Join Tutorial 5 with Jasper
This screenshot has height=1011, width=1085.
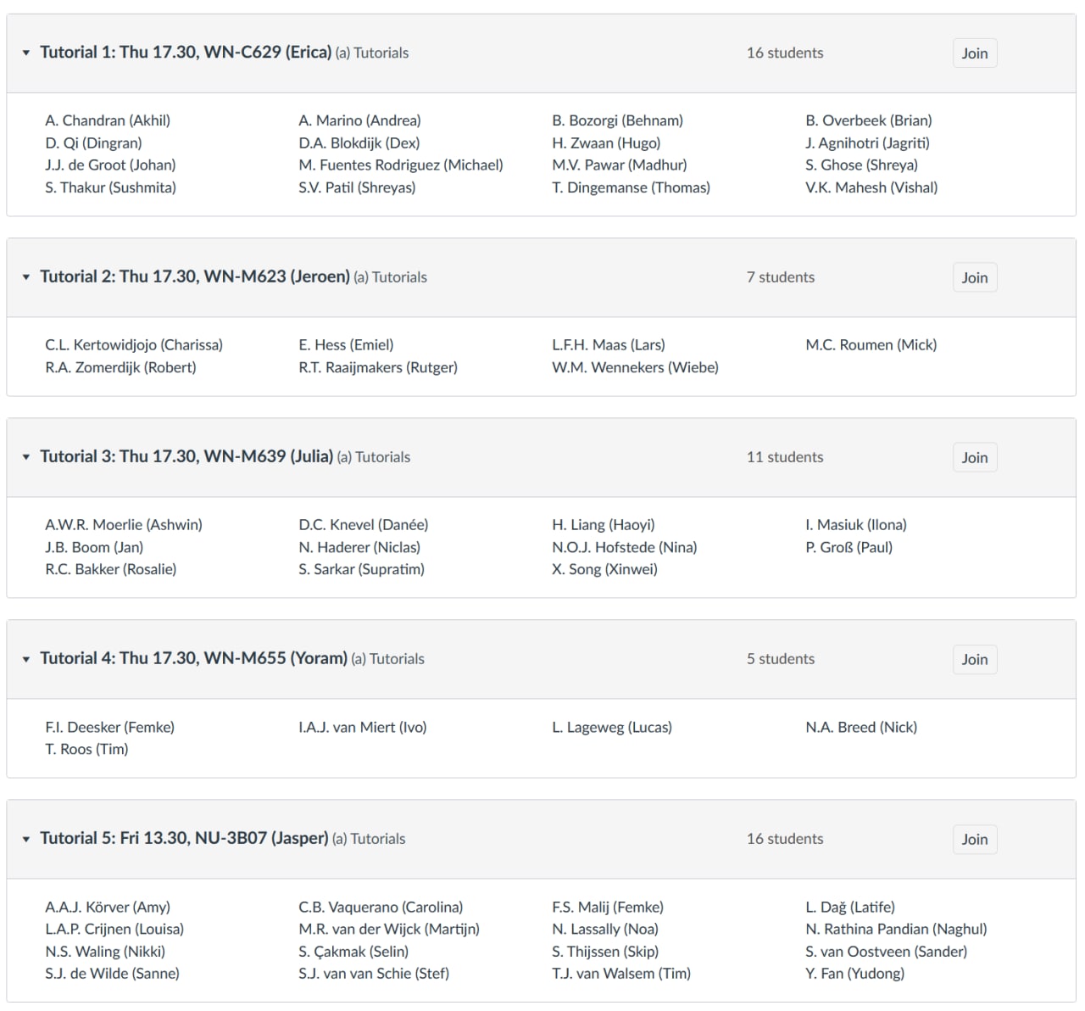click(974, 839)
